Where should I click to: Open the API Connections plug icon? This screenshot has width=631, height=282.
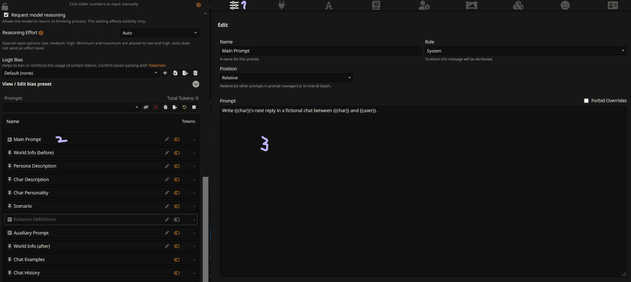tap(281, 5)
